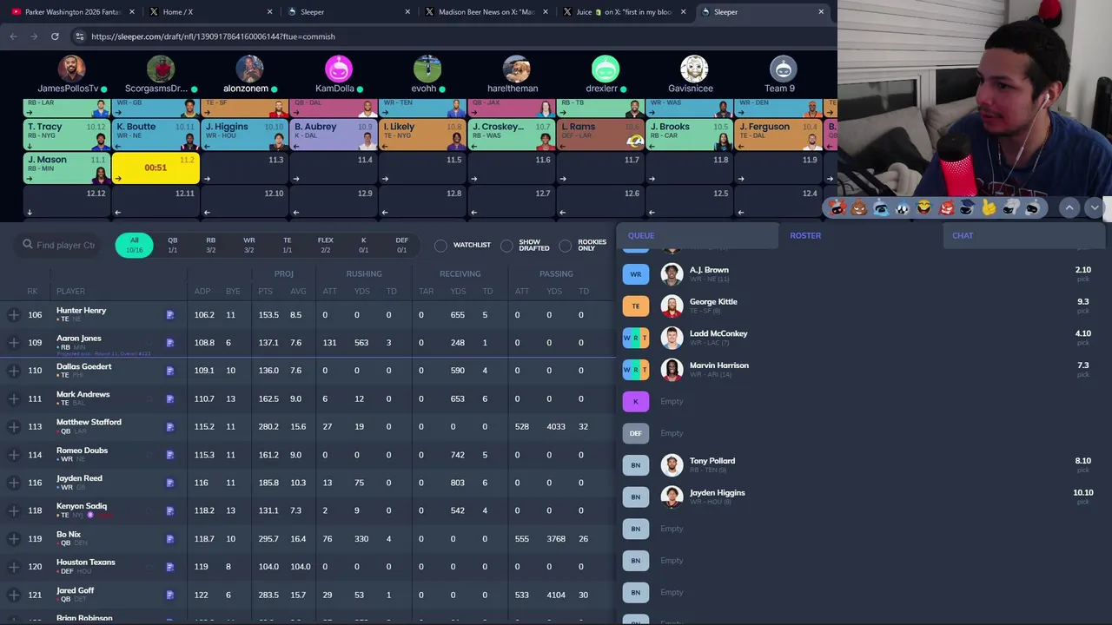Image resolution: width=1112 pixels, height=625 pixels.
Task: Enable the Watchlist filter
Action: 440,246
